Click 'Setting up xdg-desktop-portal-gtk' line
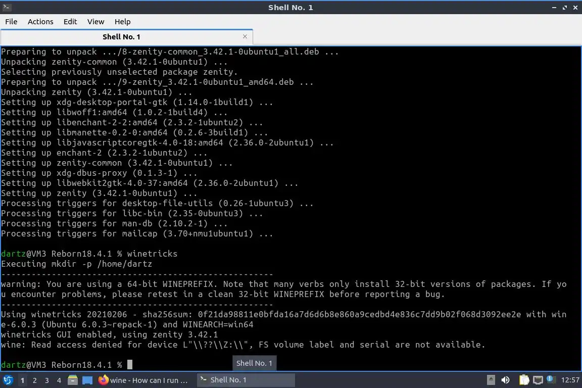 point(137,102)
